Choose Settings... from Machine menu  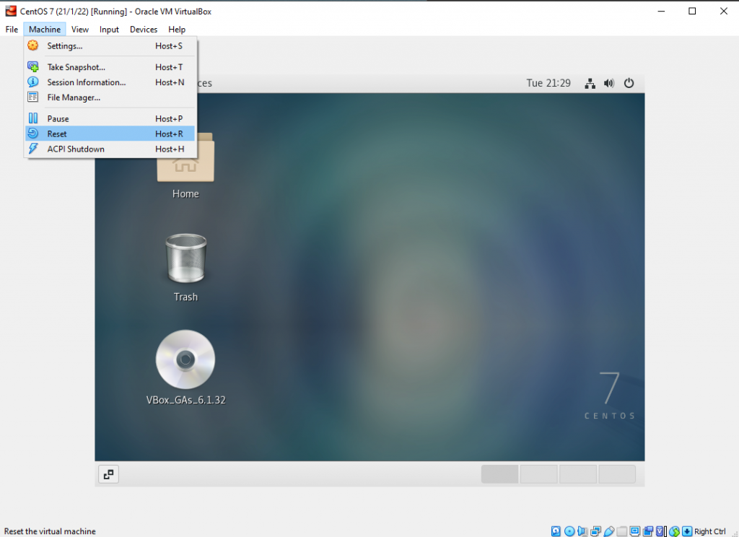tap(110, 45)
